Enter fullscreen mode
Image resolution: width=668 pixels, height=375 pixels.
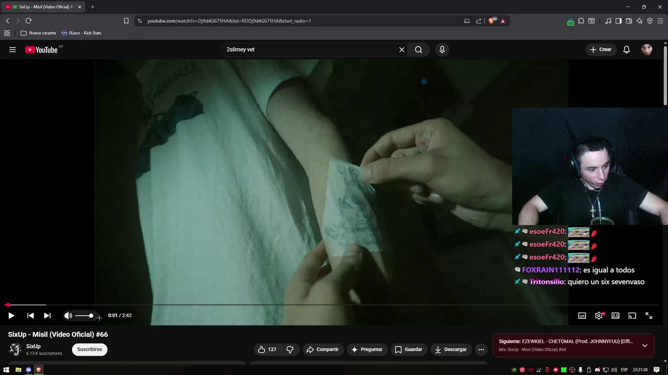click(649, 316)
